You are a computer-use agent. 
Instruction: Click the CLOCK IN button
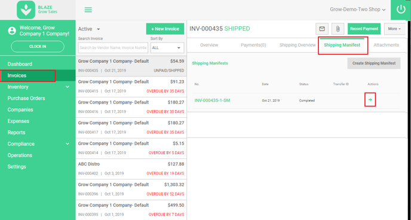pos(38,47)
